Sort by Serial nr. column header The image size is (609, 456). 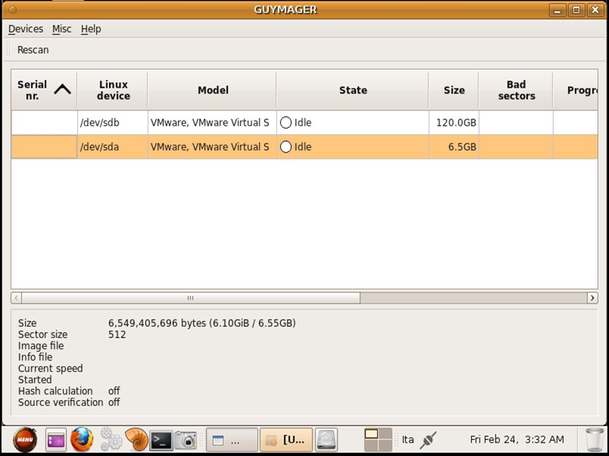[44, 90]
